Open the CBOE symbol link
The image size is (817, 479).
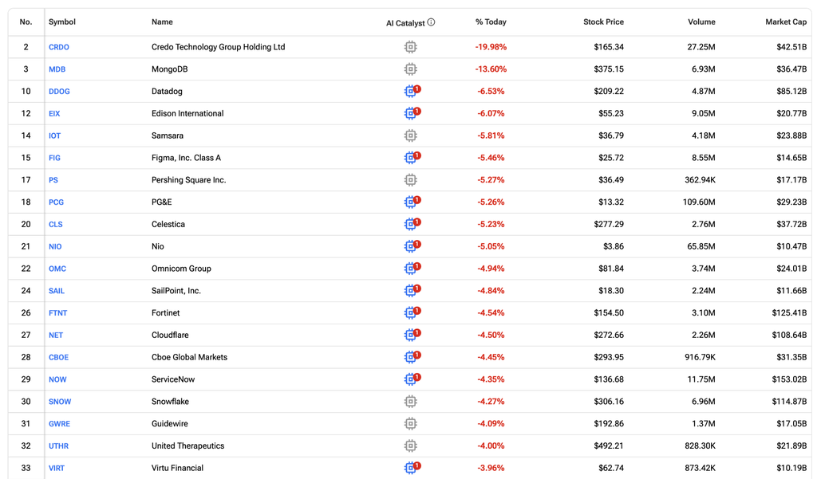tap(58, 357)
